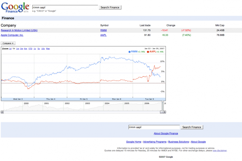Click the Last trade column header
The height and width of the screenshot is (161, 242).
pos(145,25)
